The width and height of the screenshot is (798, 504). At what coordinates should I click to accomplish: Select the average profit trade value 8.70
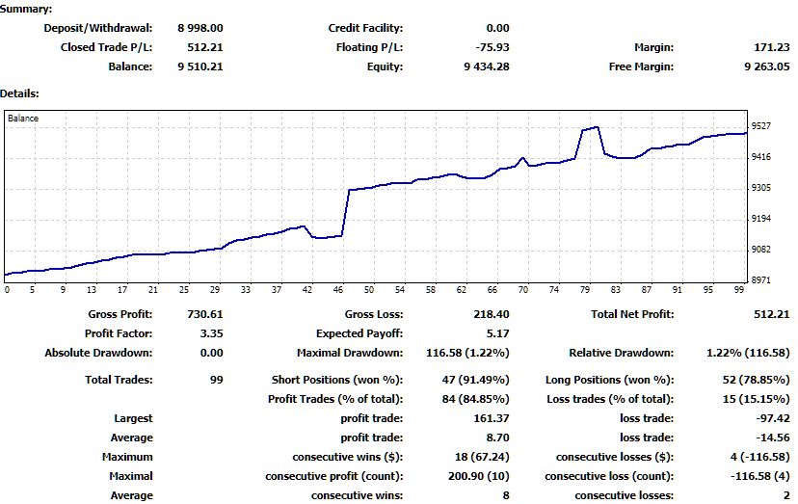(497, 438)
